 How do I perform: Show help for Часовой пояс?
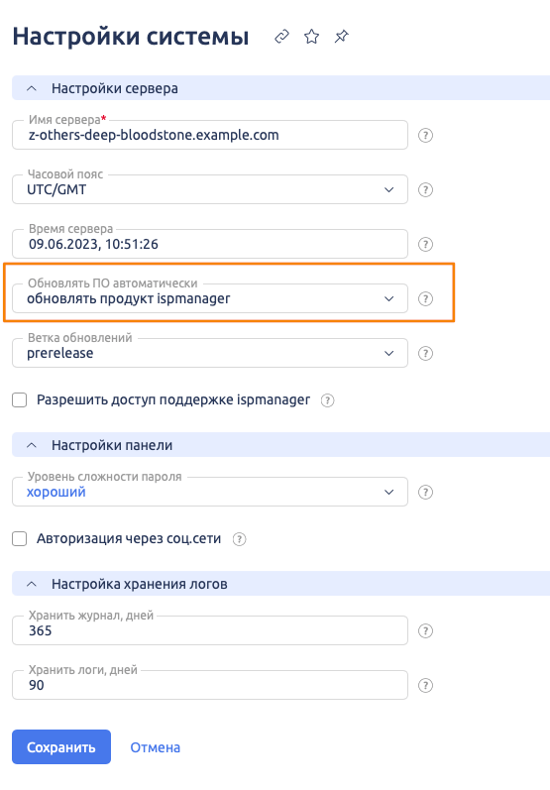point(425,190)
